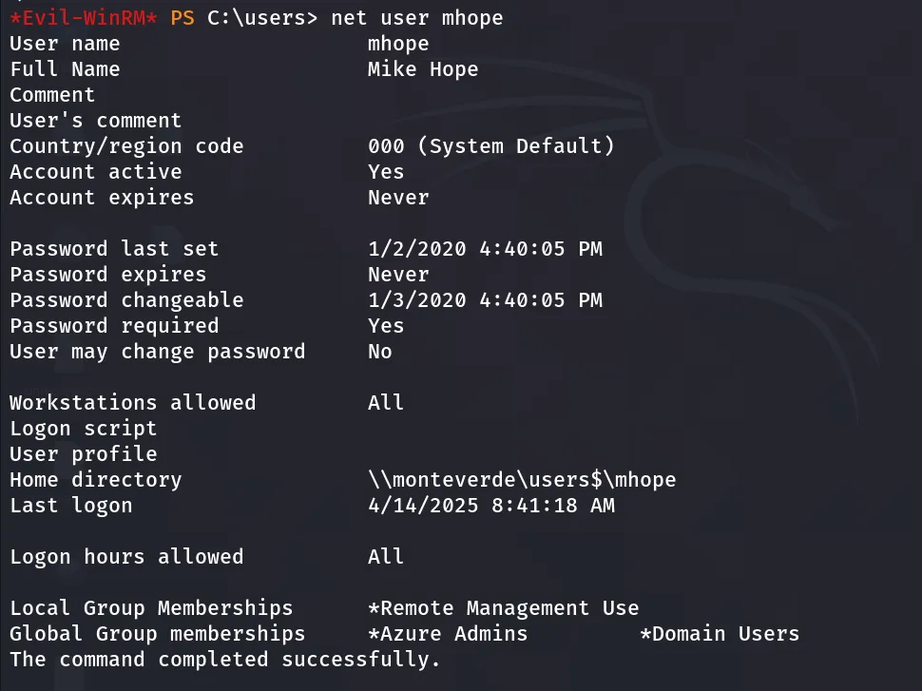Click the *Remote Management Use group
Screen dimensions: 922x691
pos(504,608)
